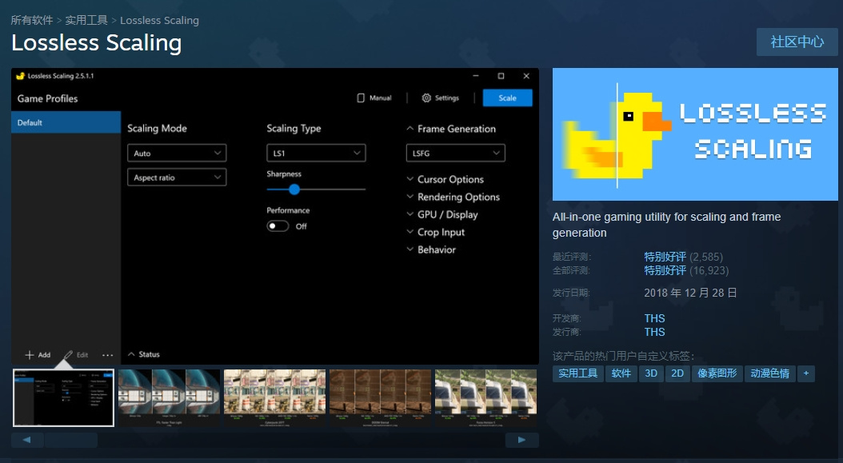Image resolution: width=843 pixels, height=463 pixels.
Task: Select the Default game profile
Action: (x=66, y=122)
